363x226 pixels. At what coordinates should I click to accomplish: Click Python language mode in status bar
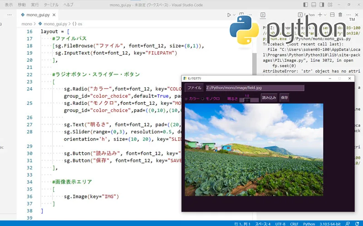[309, 224]
